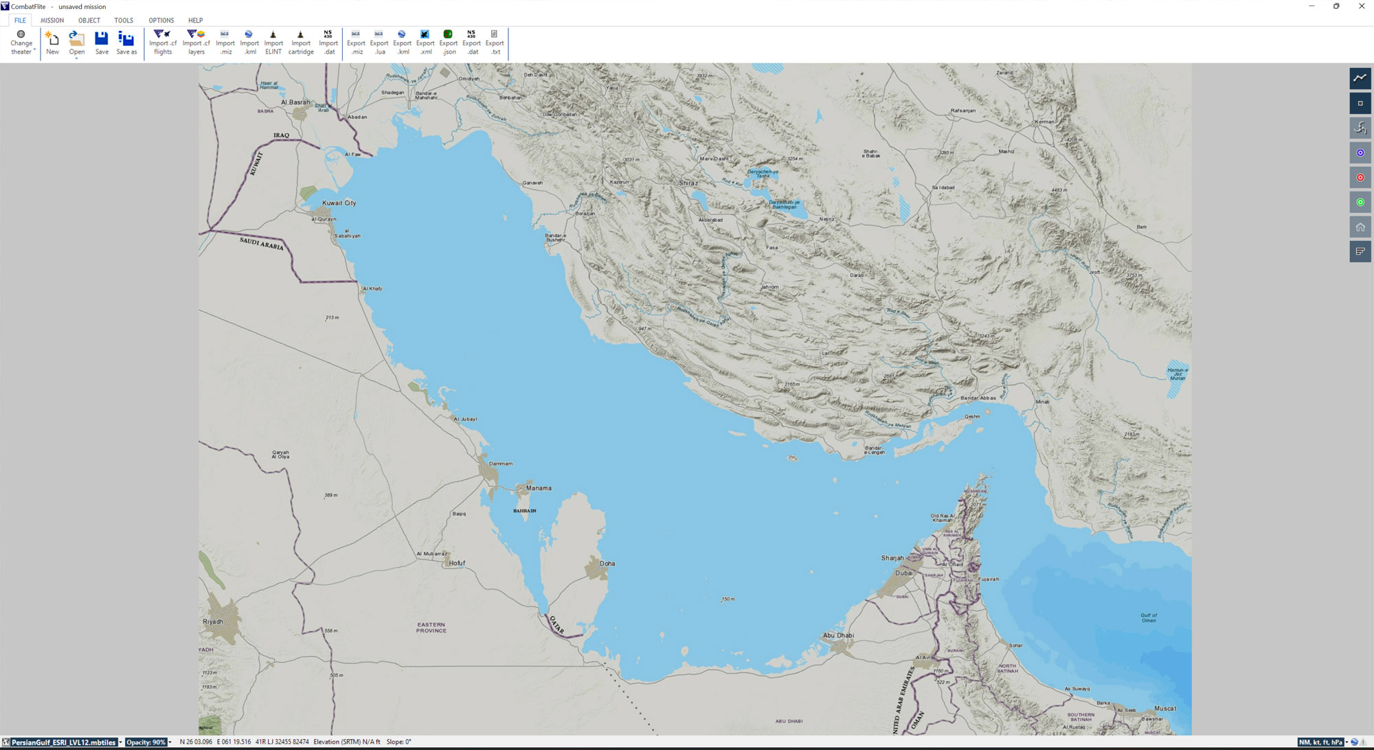Expand the units dropdown showing NM, kt, ft, hPa
This screenshot has height=750, width=1374.
point(1345,742)
